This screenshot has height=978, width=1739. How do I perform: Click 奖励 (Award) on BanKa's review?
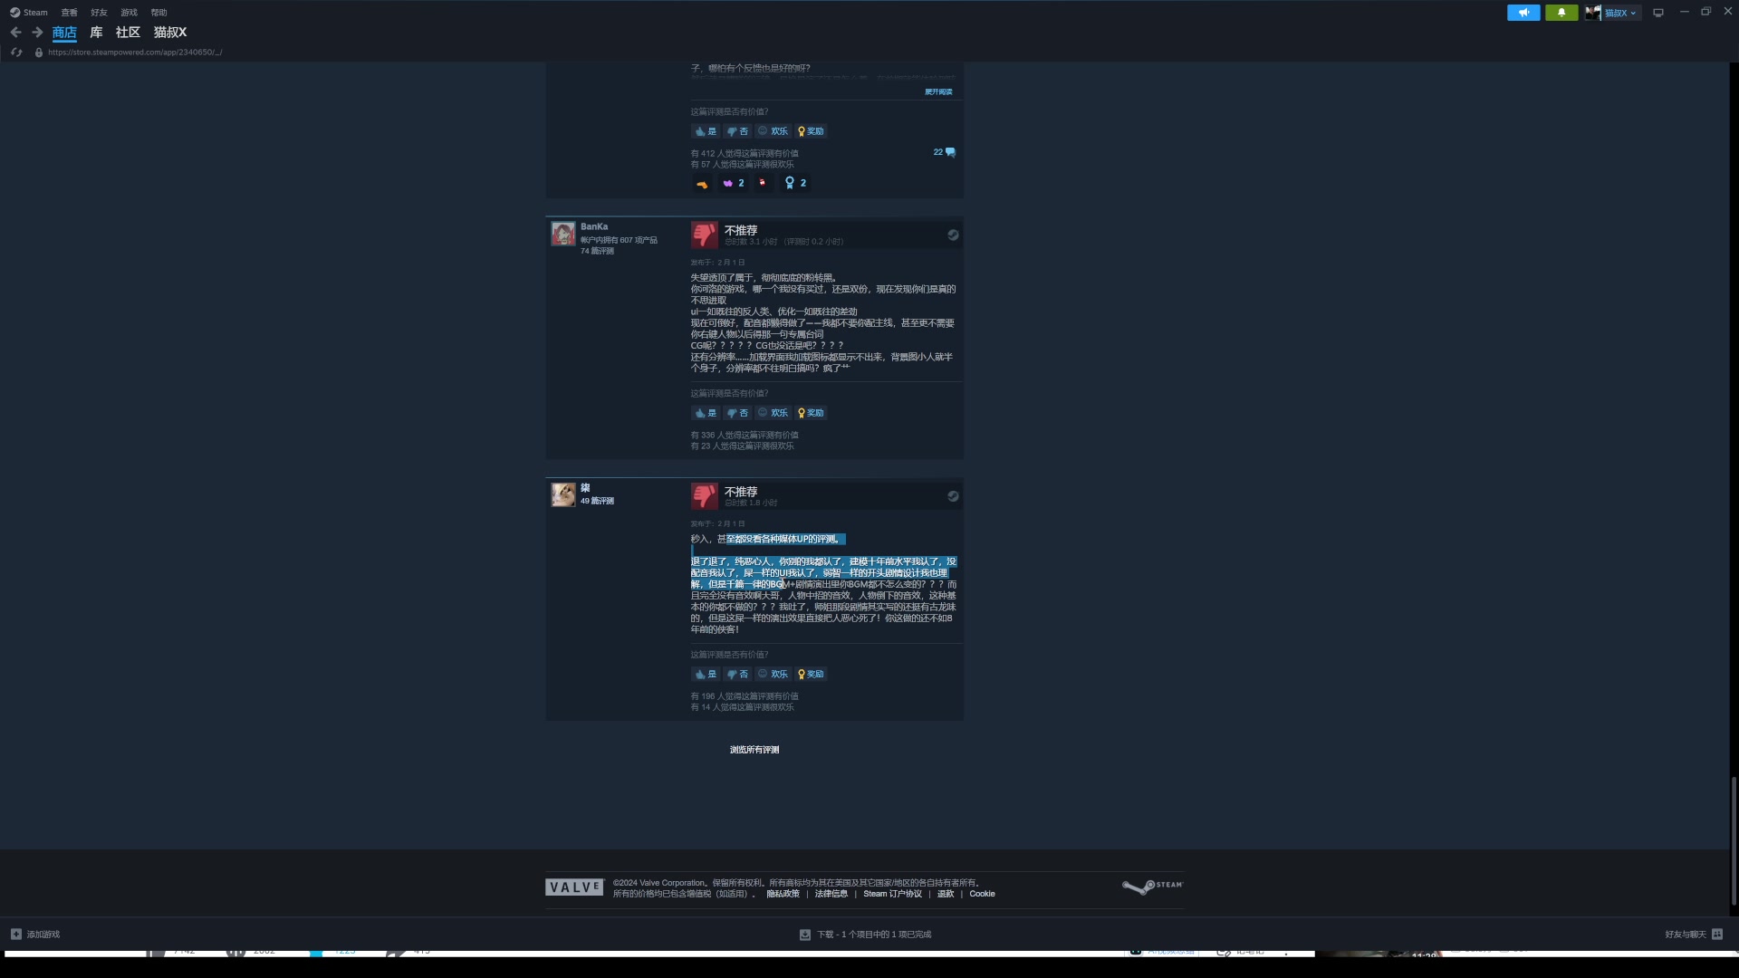tap(811, 413)
